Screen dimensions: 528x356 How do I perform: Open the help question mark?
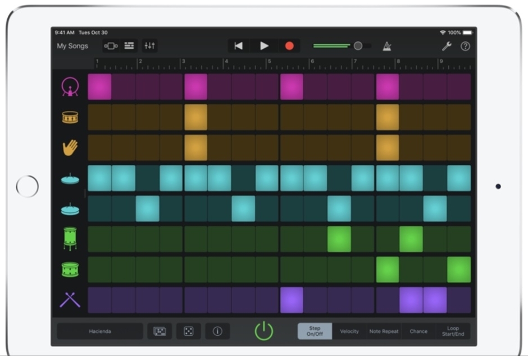(465, 46)
